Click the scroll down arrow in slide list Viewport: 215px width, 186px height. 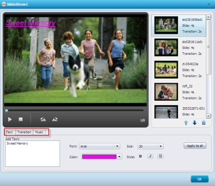(209, 116)
